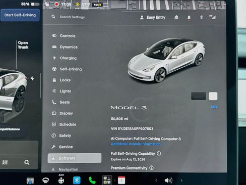
Task: Tap the 50,805 mi odometer reading
Action: coord(119,119)
